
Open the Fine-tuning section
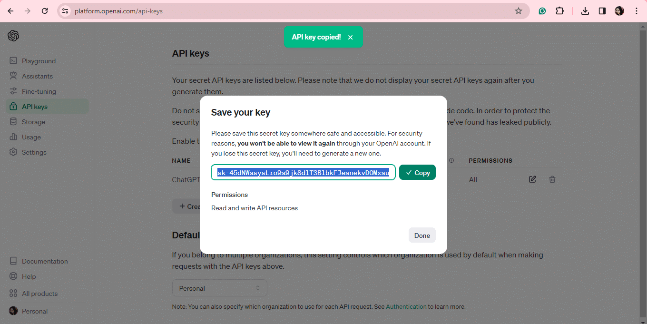coord(38,91)
